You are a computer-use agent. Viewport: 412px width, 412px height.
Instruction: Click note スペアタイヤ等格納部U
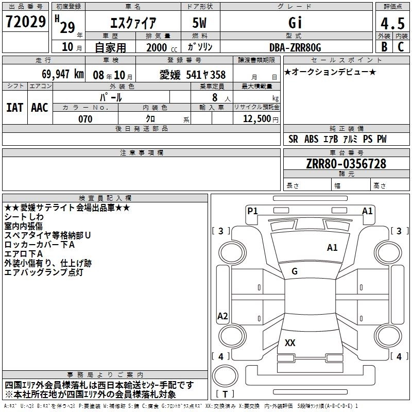pos(47,235)
